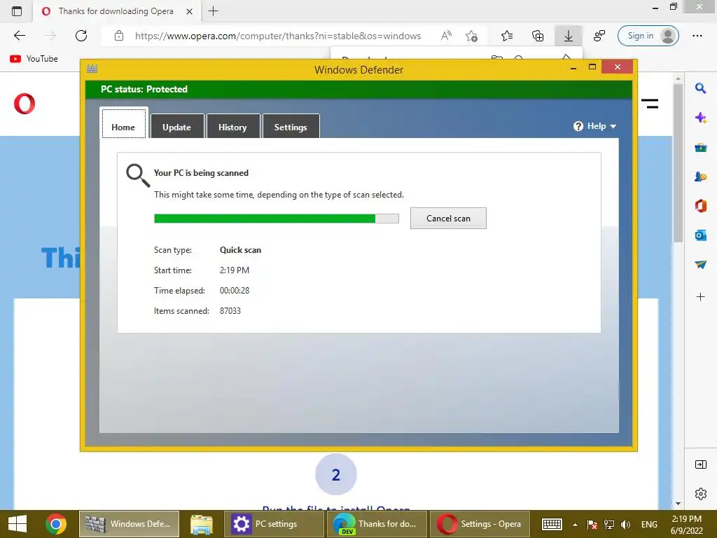Open the network tray icon

(x=609, y=524)
